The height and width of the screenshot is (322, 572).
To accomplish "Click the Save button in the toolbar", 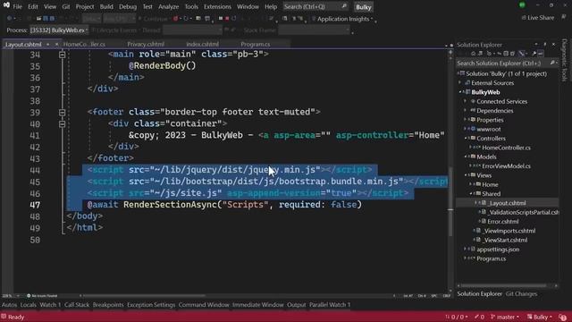I will click(46, 18).
